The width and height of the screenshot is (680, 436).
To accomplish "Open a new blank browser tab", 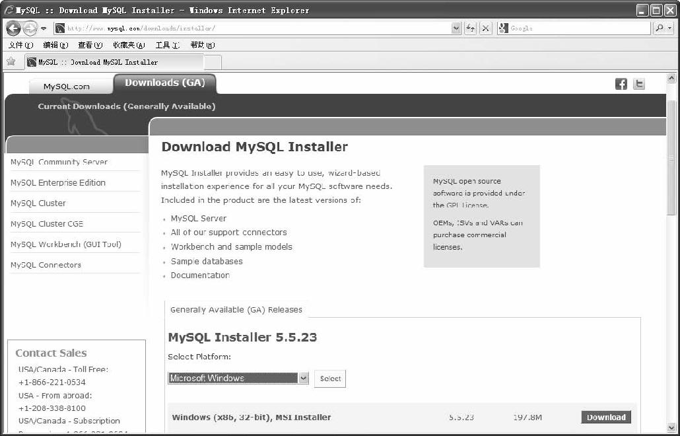I will [x=213, y=63].
